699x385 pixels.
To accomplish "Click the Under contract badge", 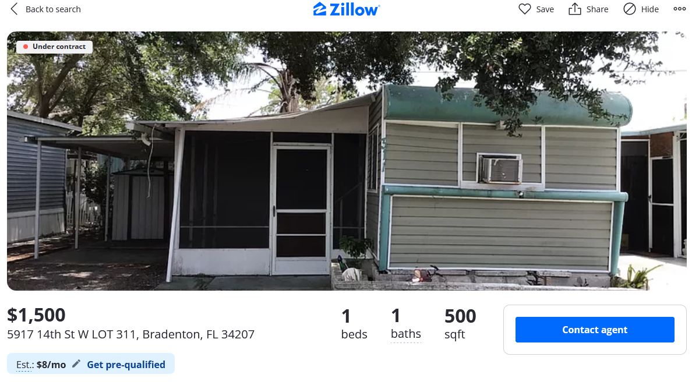I will pyautogui.click(x=54, y=47).
